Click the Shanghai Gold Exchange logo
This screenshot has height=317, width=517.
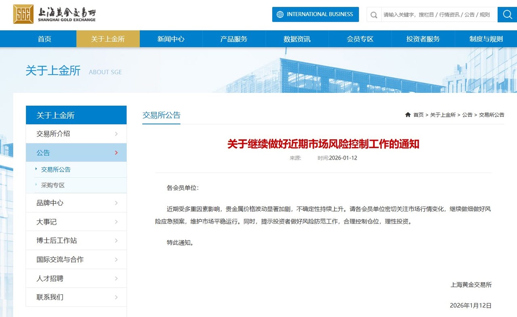pyautogui.click(x=54, y=14)
